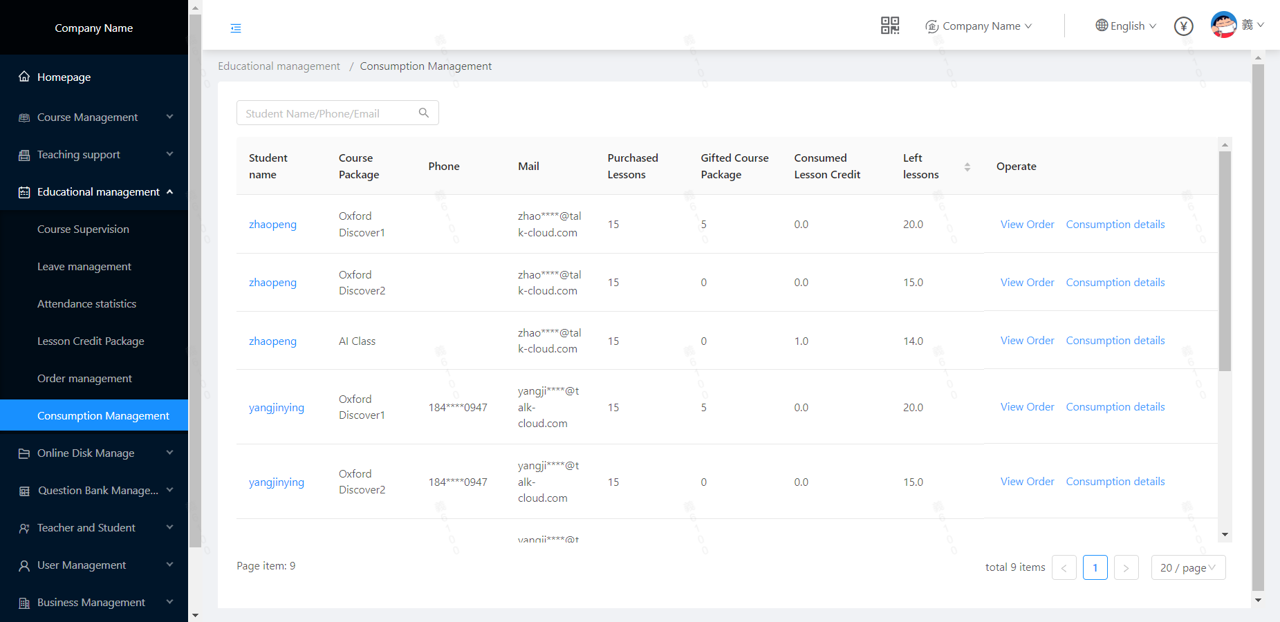Open Order management in sidebar

point(84,379)
